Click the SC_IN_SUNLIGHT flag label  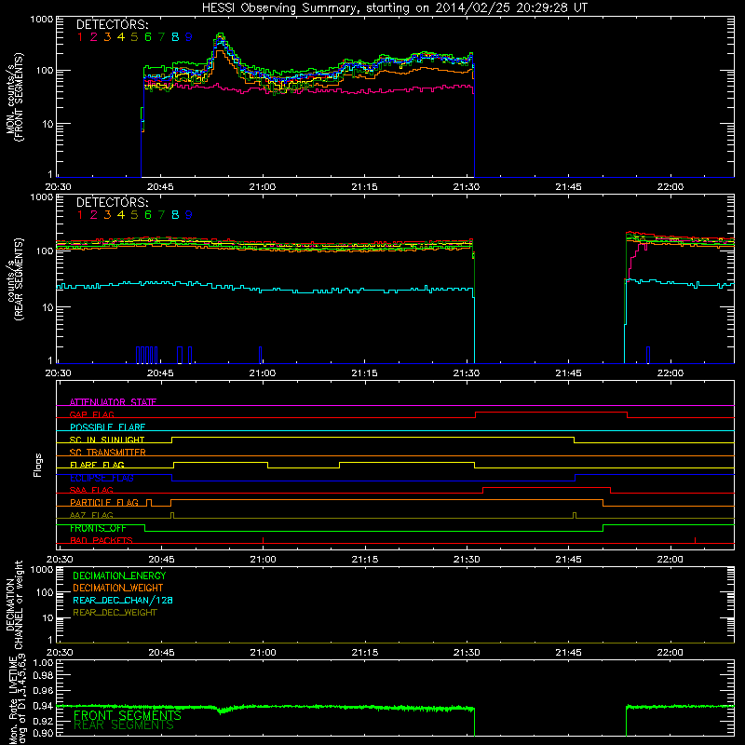coord(107,440)
